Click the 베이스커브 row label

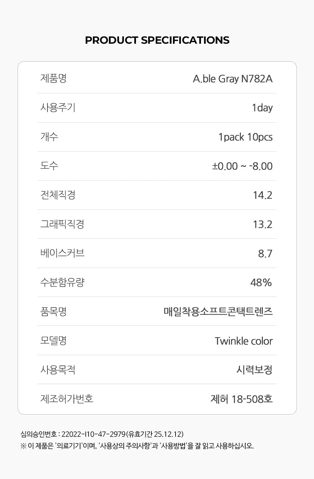62,253
